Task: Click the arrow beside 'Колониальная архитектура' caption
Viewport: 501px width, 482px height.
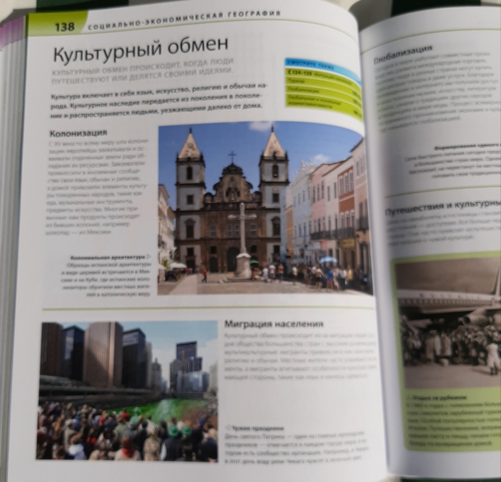Action: [x=149, y=257]
